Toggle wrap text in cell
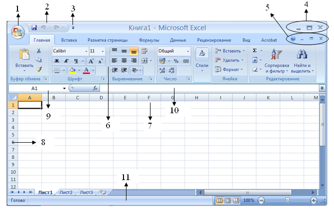334x212 pixels. click(144, 51)
